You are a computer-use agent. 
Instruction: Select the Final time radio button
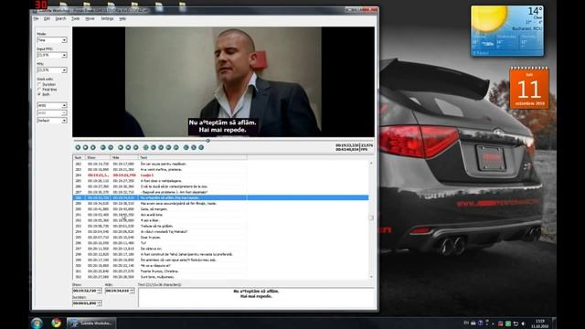pos(39,90)
